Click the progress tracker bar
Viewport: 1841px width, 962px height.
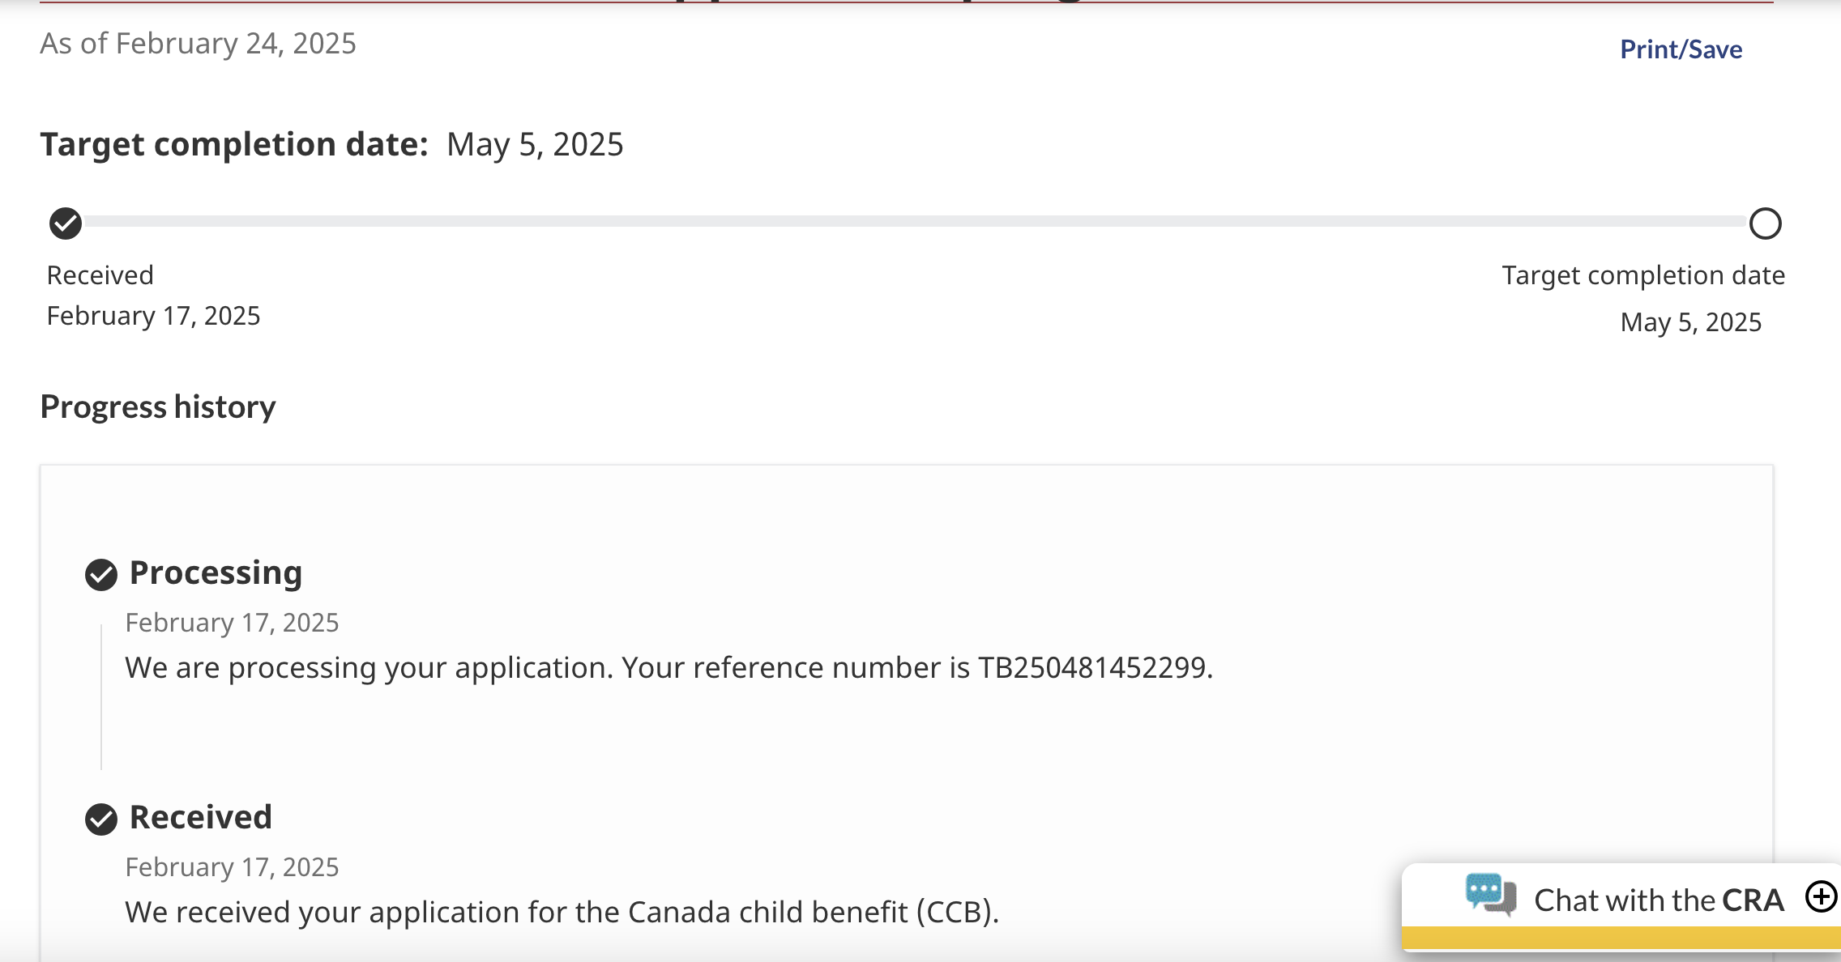916,222
